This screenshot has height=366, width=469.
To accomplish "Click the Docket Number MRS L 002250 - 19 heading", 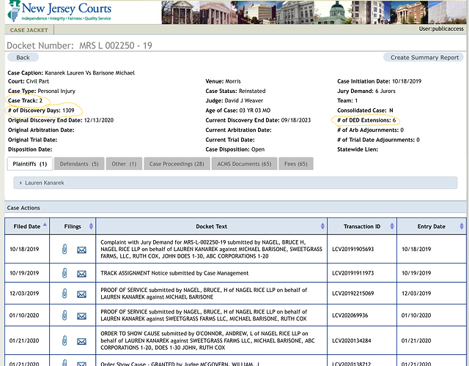I will pos(79,45).
